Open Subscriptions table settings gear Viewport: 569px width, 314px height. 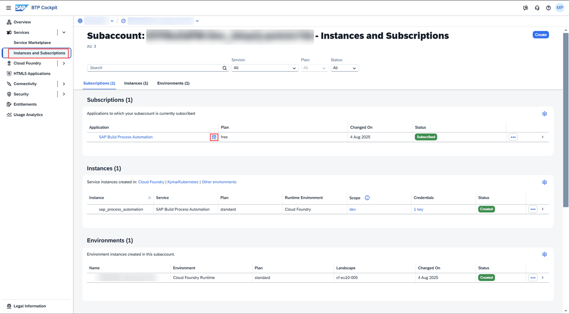pyautogui.click(x=545, y=114)
